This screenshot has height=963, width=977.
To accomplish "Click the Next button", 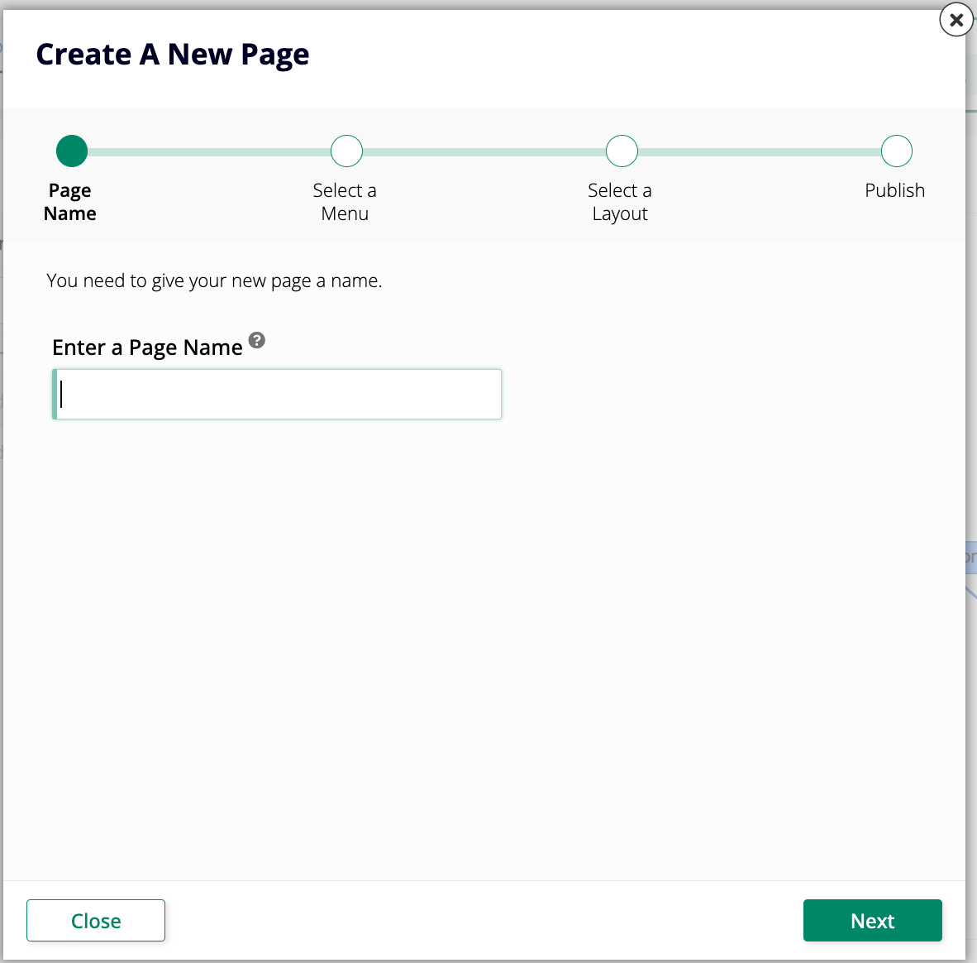I will tap(872, 920).
